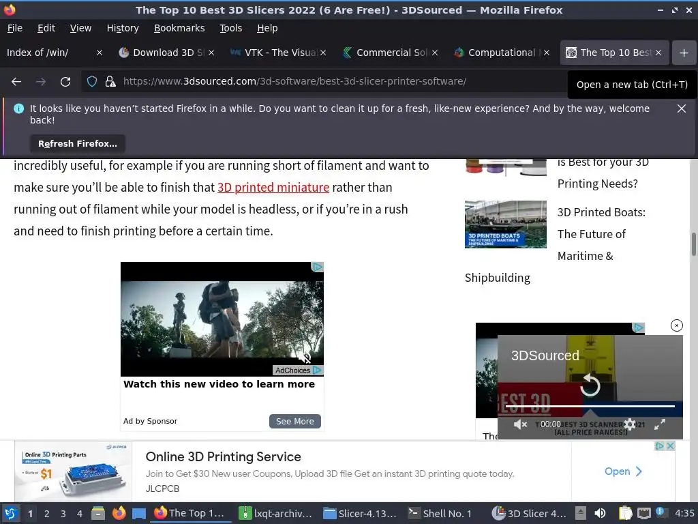Open the tracking protection shield icon
The width and height of the screenshot is (698, 524).
coord(92,82)
